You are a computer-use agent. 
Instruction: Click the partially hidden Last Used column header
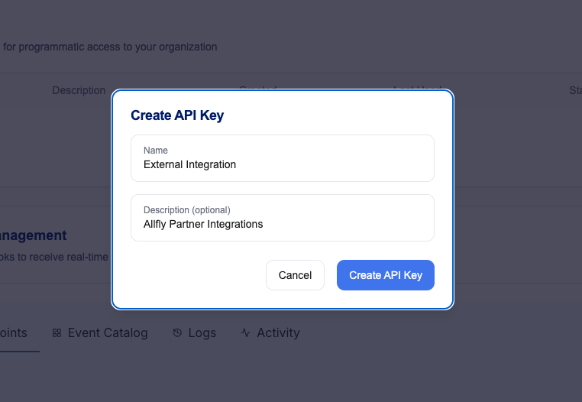[417, 88]
